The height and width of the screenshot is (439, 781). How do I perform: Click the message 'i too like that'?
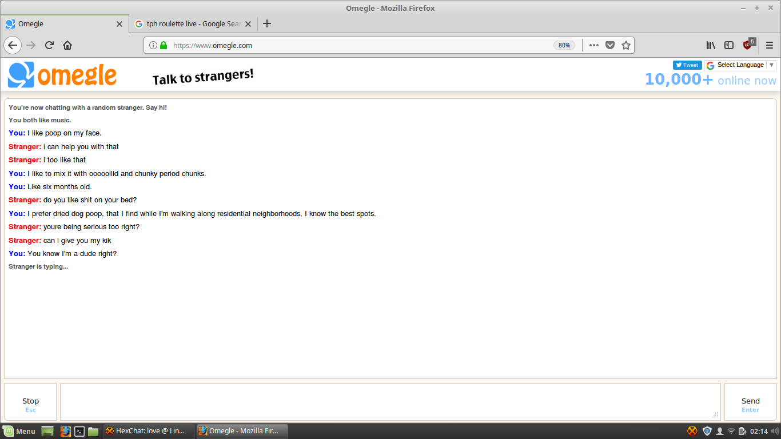pyautogui.click(x=65, y=160)
